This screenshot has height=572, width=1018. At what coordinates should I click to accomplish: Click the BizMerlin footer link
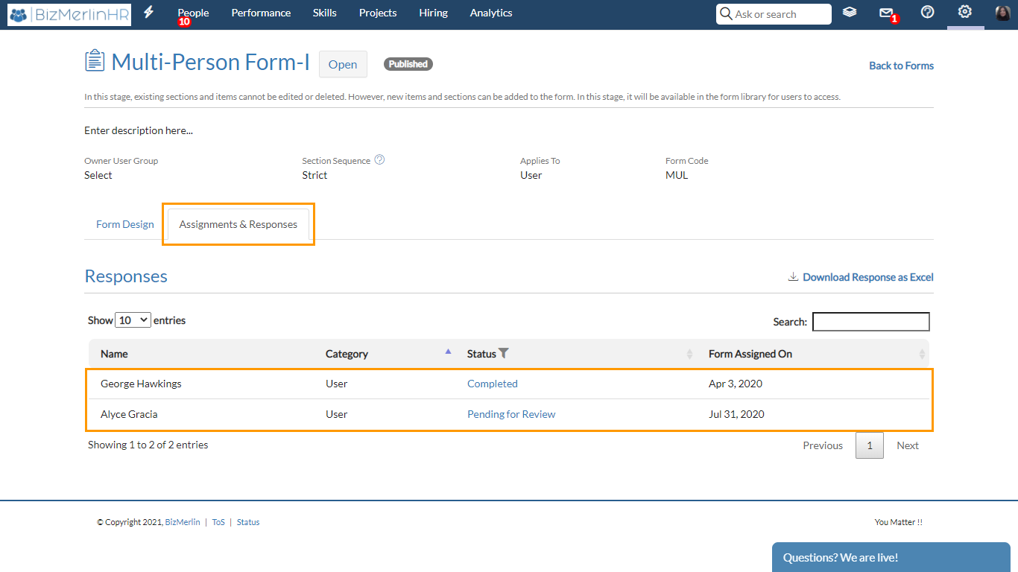(x=183, y=522)
